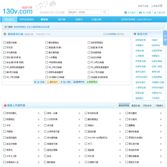Open the 网站首页 nav item
Viewport: 167px width, 167px height.
[10, 19]
